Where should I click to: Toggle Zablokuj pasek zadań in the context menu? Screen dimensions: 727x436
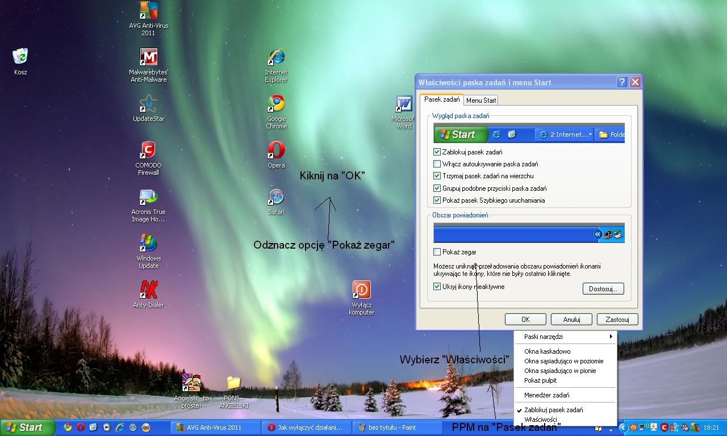565,410
